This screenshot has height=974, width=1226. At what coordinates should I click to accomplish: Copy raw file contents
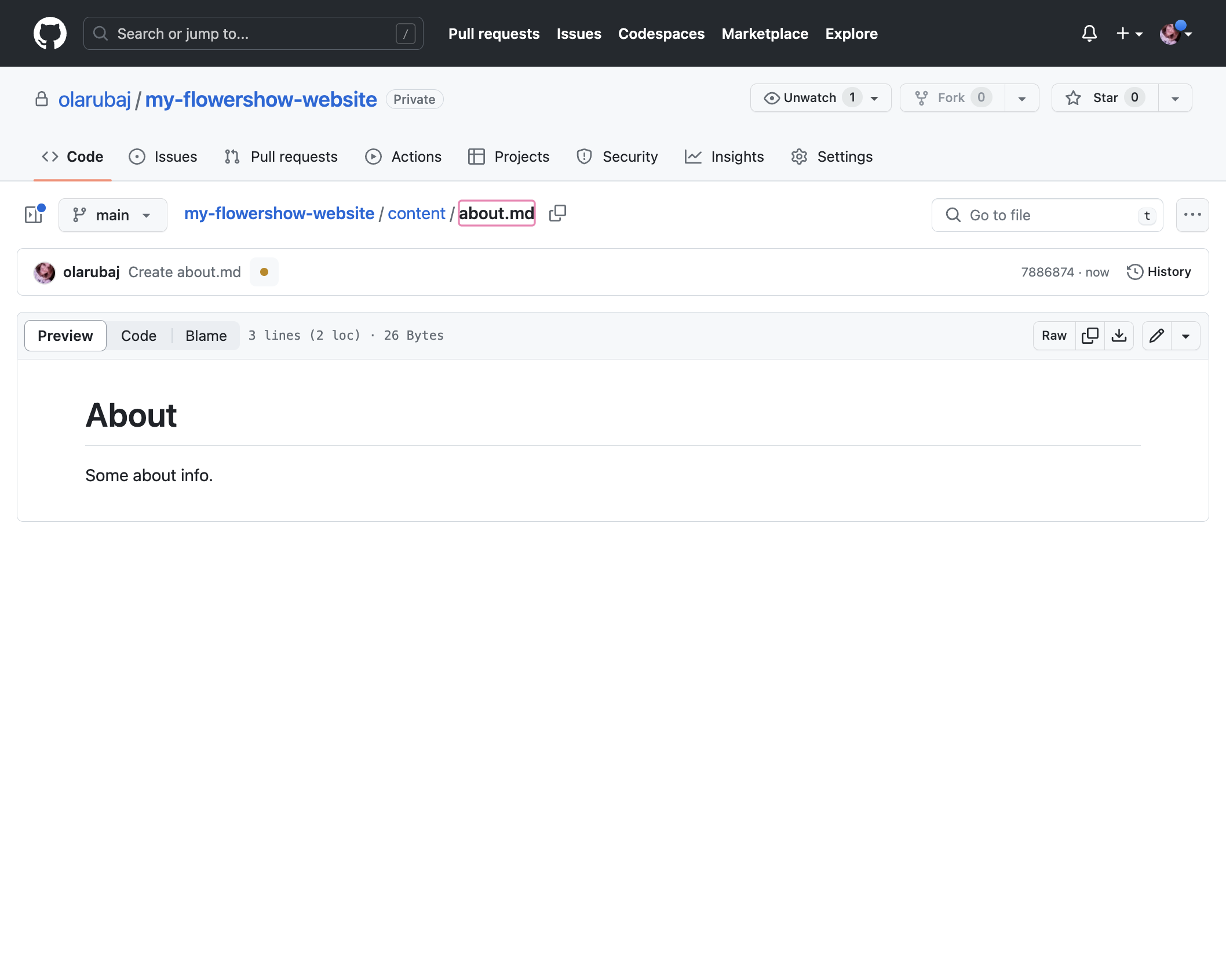coord(1090,336)
